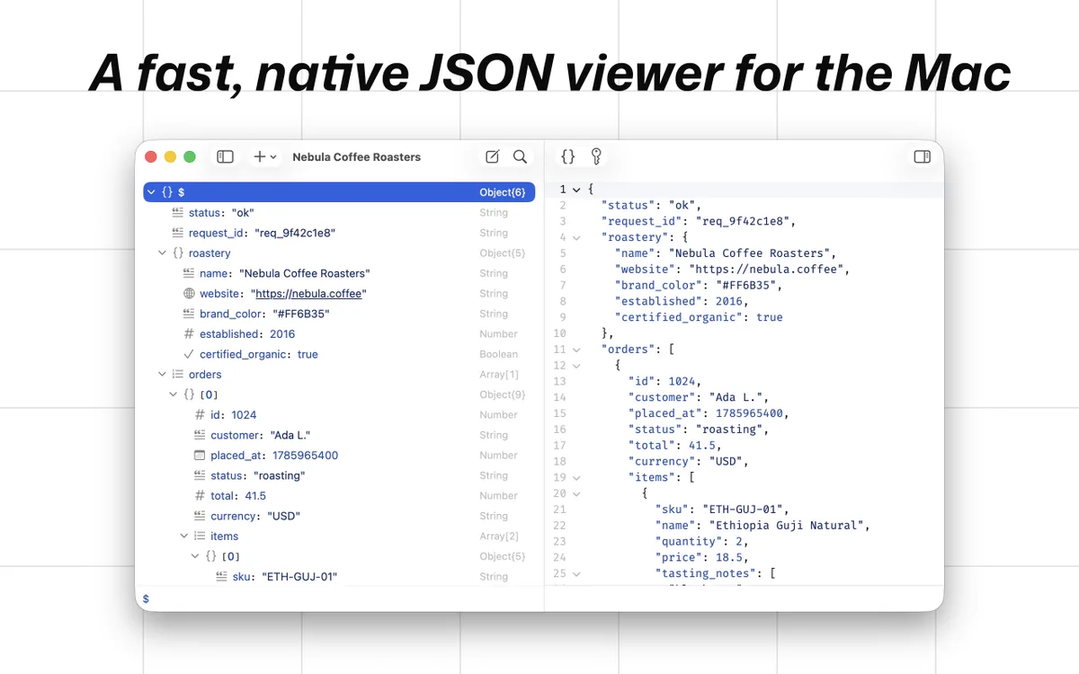Toggle the left sidebar panel
Image resolution: width=1079 pixels, height=674 pixels.
click(x=226, y=156)
